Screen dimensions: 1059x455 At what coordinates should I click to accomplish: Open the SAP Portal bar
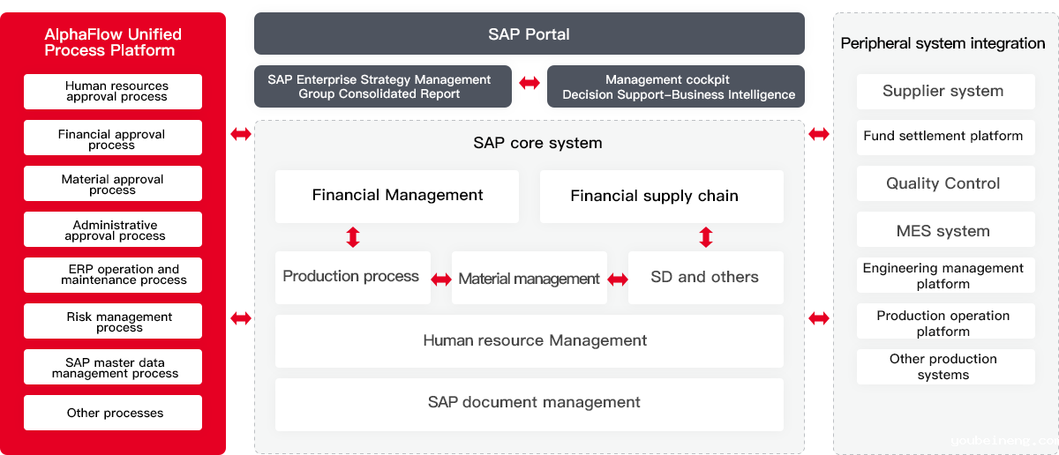coord(529,34)
